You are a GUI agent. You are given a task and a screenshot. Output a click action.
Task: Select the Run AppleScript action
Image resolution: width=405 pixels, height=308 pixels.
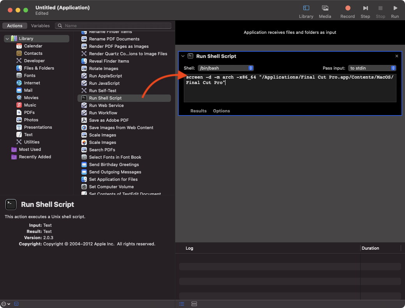106,76
